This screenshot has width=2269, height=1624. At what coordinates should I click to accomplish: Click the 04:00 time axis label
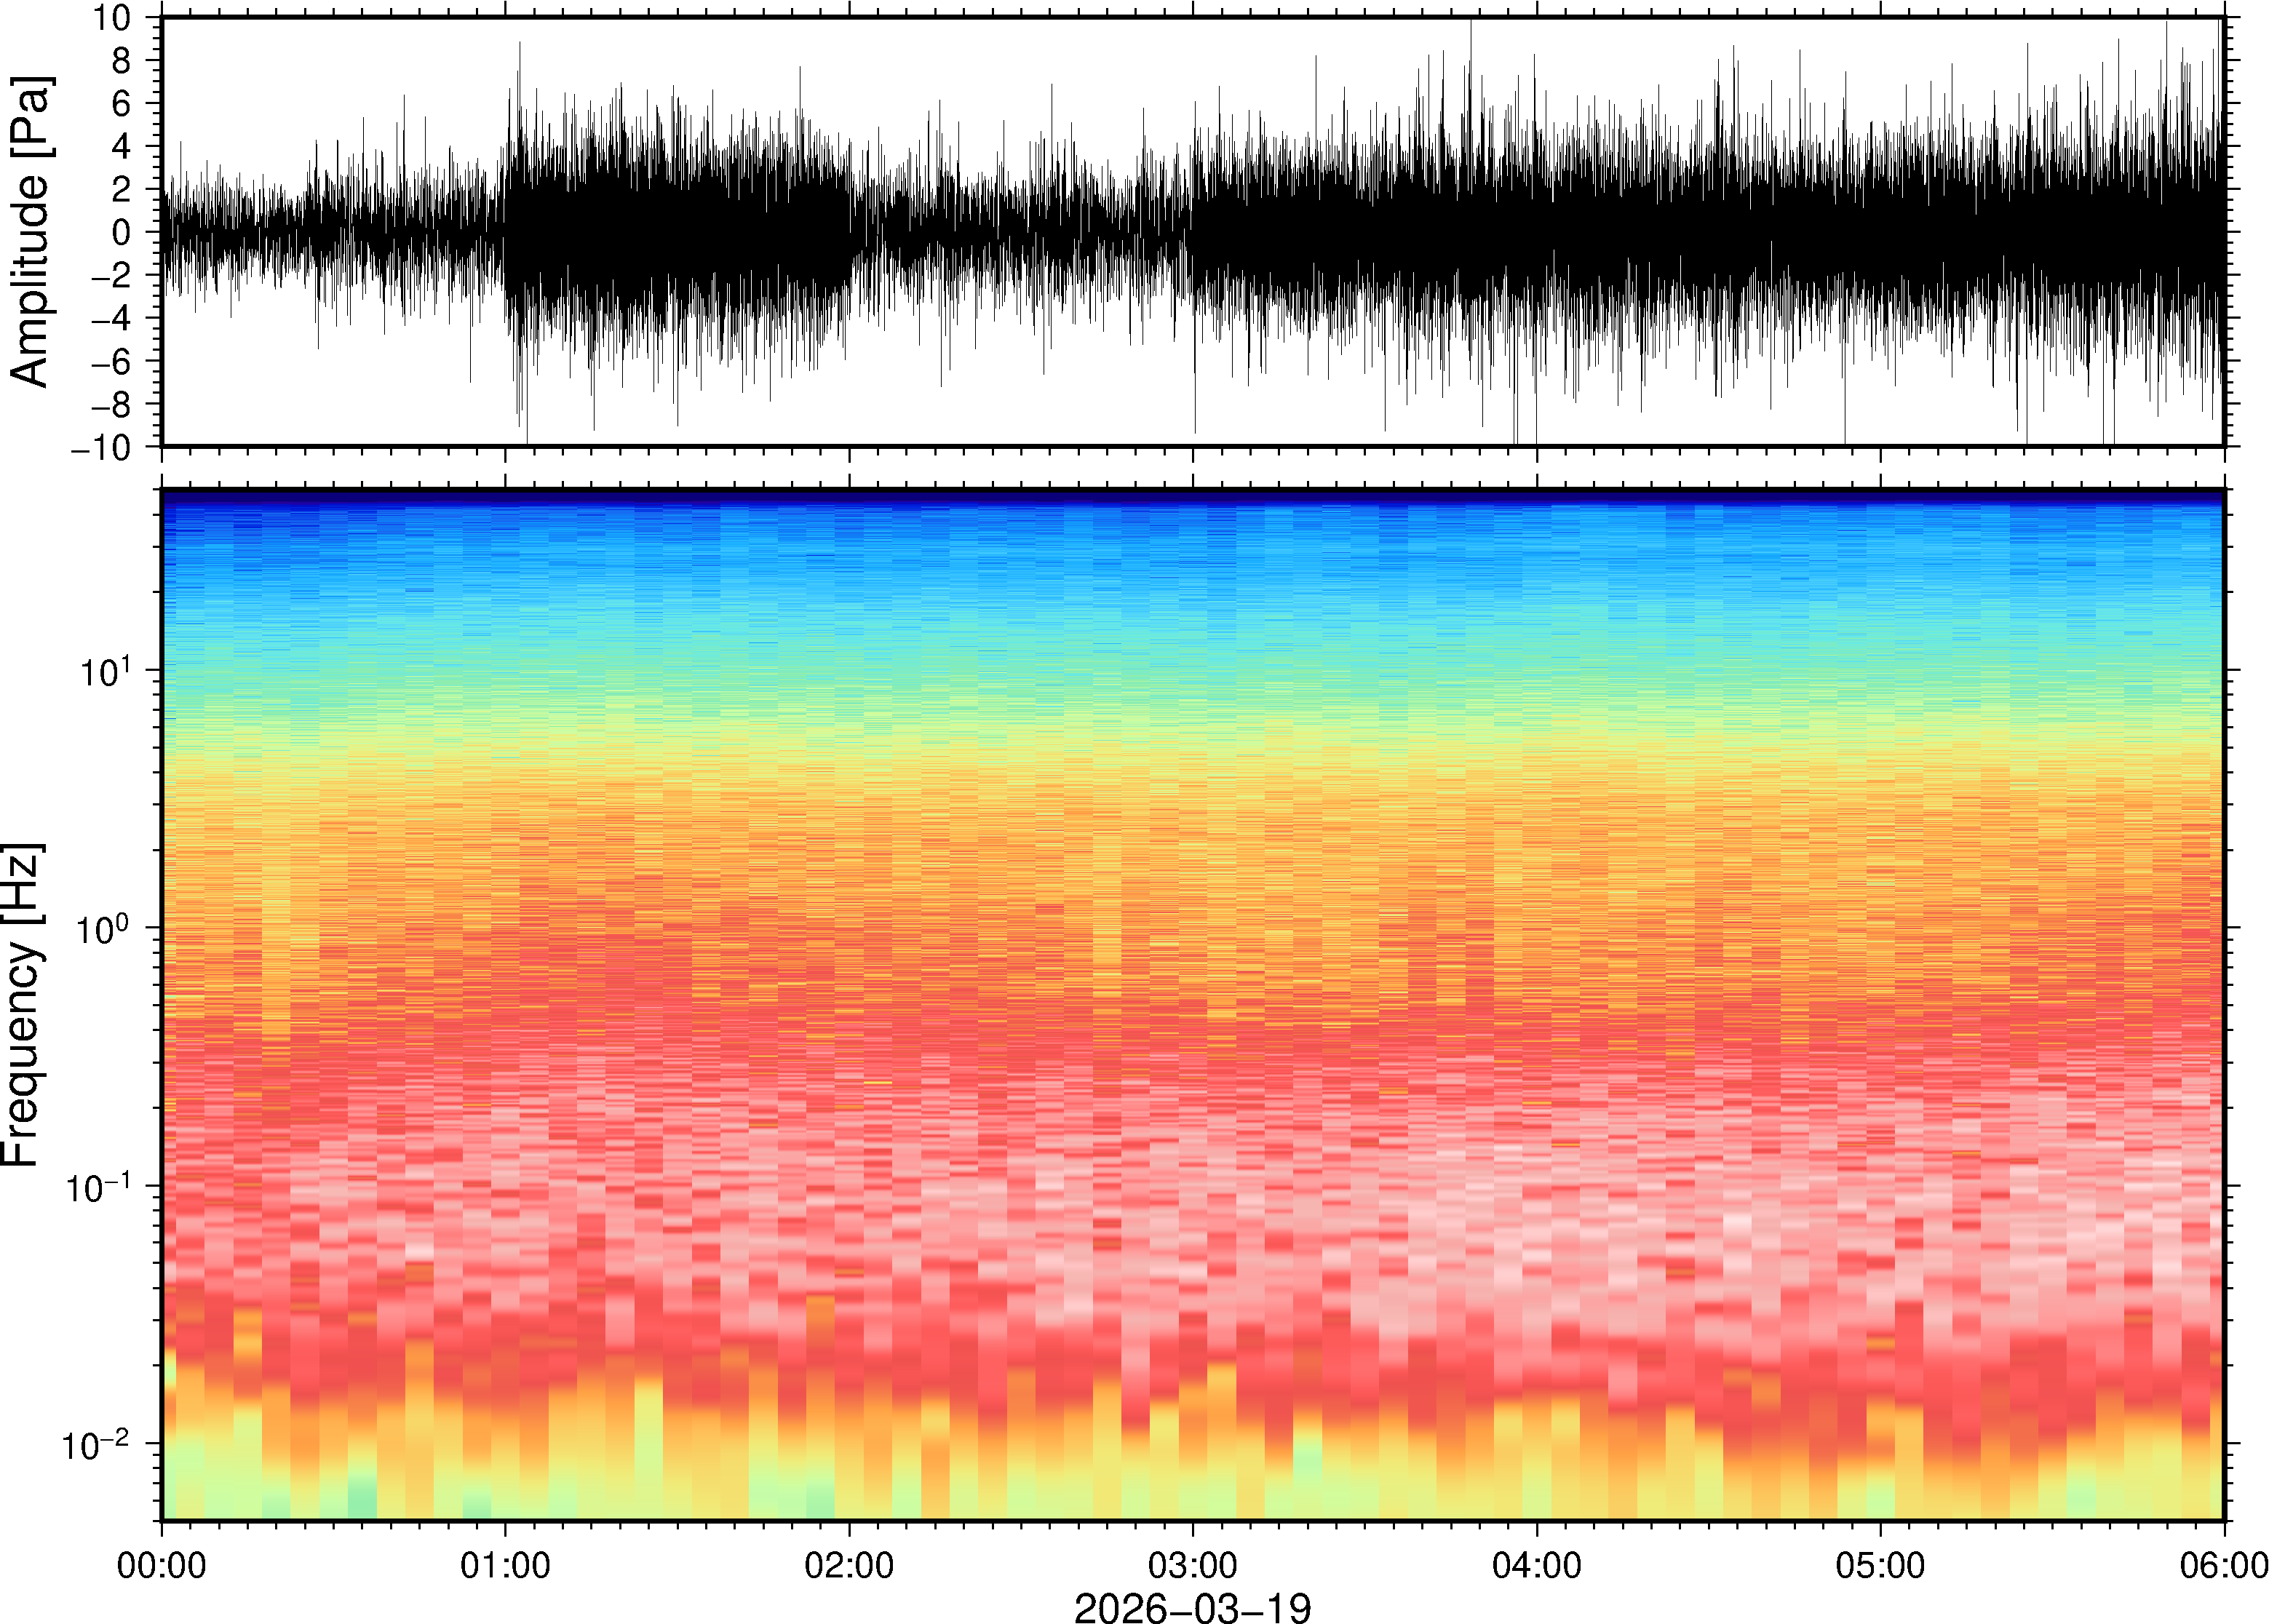point(1536,1565)
